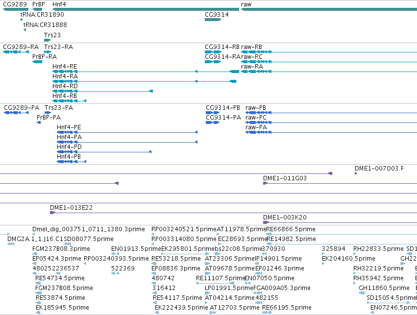The image size is (417, 315).
Task: Select protein CG9314-PA
Action: [213, 122]
